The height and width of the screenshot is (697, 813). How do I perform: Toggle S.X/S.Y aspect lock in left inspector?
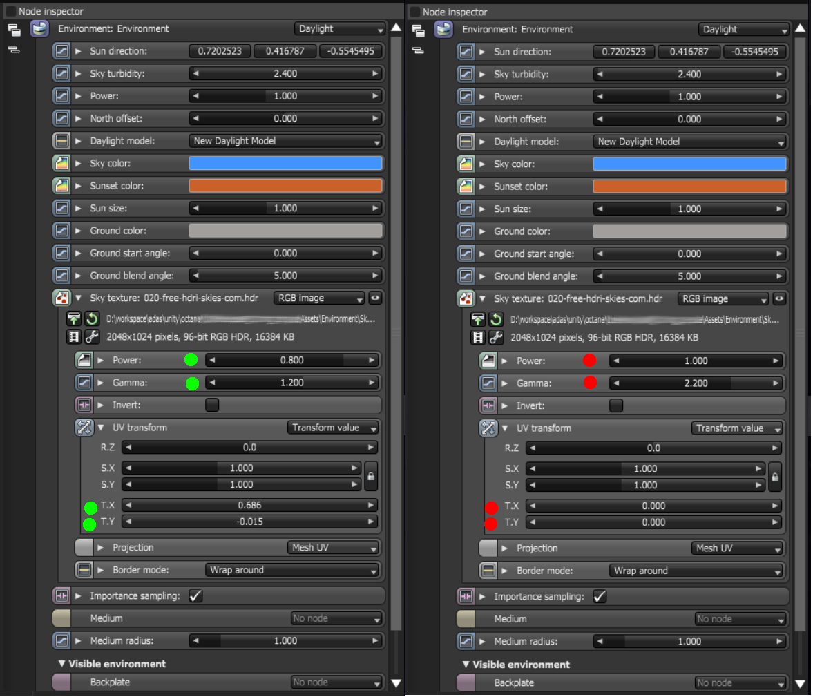pos(371,476)
